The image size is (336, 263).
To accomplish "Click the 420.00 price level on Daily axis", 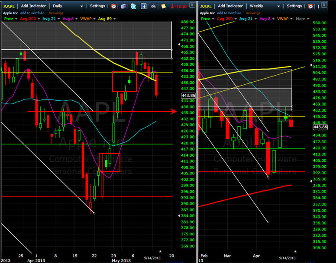I will (188, 143).
